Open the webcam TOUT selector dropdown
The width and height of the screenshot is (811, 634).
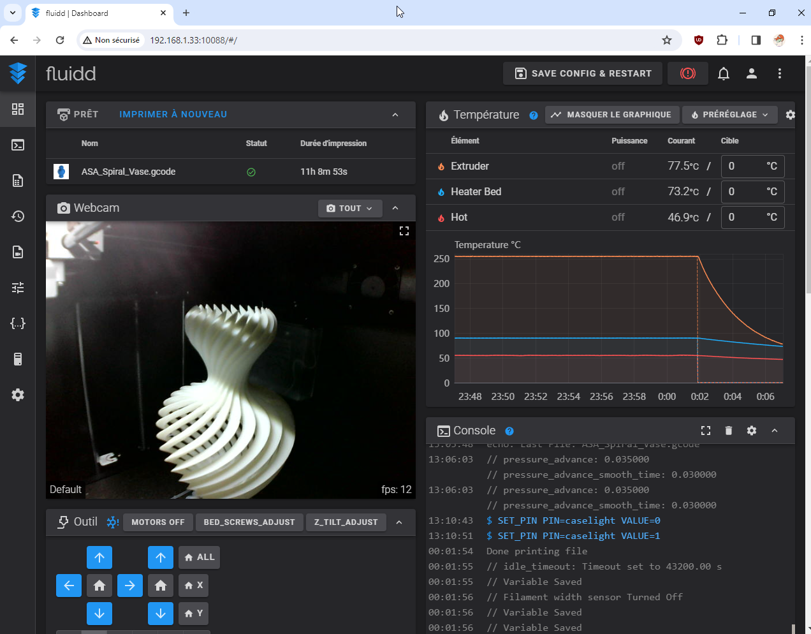click(349, 208)
